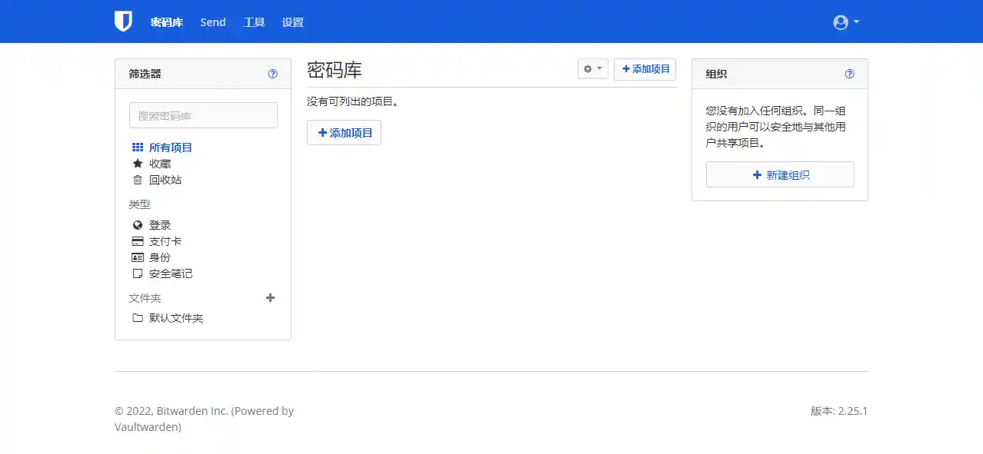Filter by 收藏 star favorites
Image resolution: width=983 pixels, height=454 pixels.
click(160, 164)
